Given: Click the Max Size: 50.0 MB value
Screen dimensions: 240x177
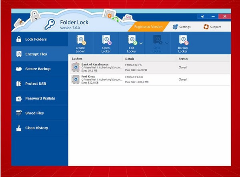Looking at the screenshot, I should pos(136,70).
